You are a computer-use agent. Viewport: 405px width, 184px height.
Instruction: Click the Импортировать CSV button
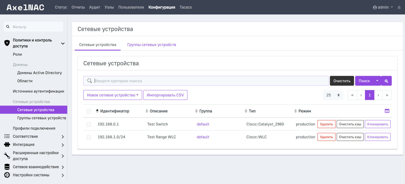pos(165,95)
